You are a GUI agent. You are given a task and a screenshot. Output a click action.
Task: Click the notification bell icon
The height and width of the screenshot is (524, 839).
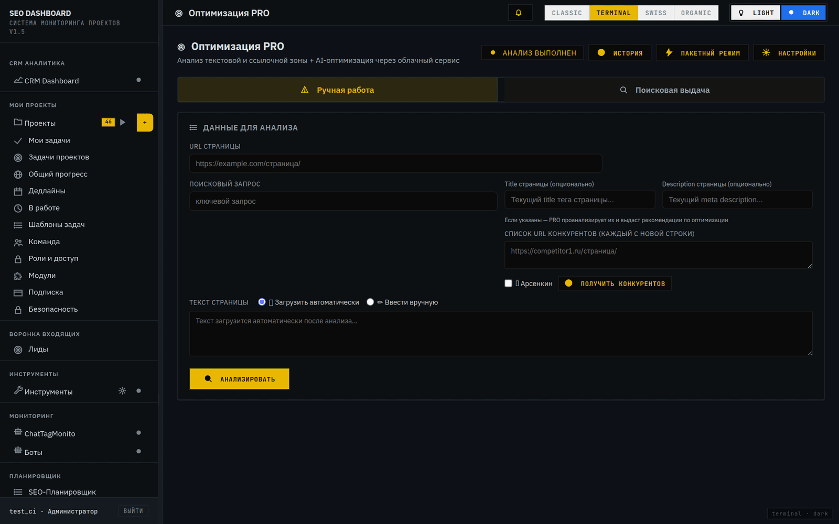point(519,13)
